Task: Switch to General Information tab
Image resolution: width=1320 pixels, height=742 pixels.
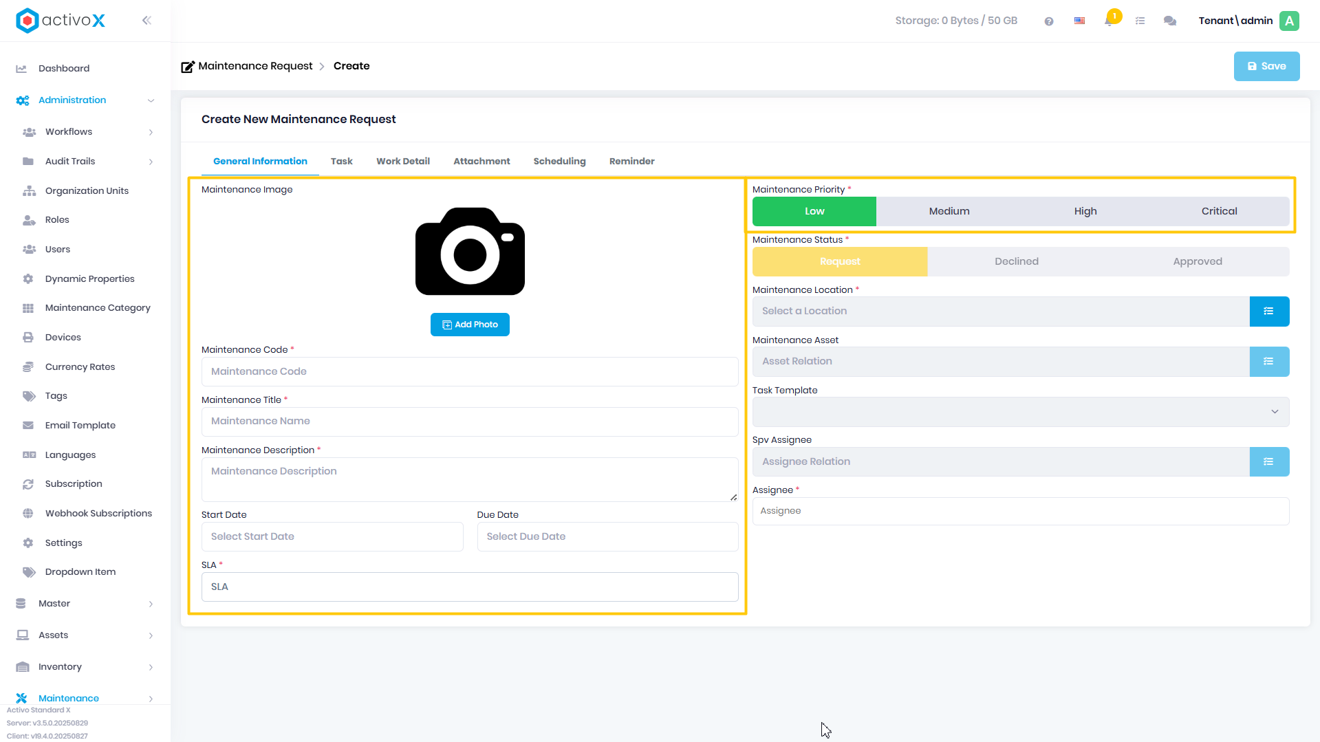Action: tap(260, 162)
